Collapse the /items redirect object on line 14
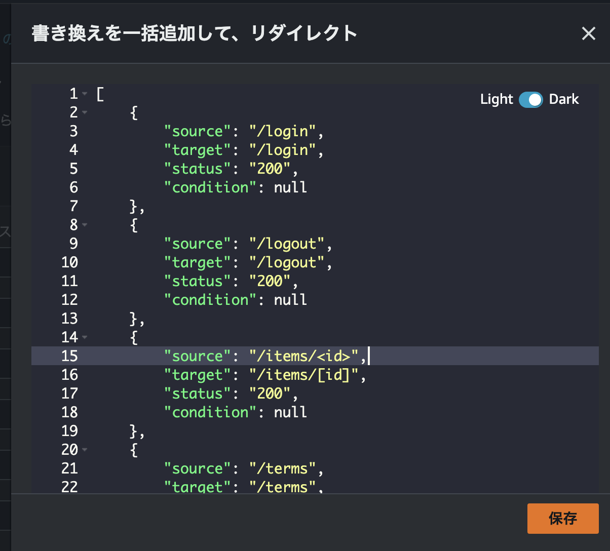Image resolution: width=610 pixels, height=551 pixels. (x=86, y=337)
